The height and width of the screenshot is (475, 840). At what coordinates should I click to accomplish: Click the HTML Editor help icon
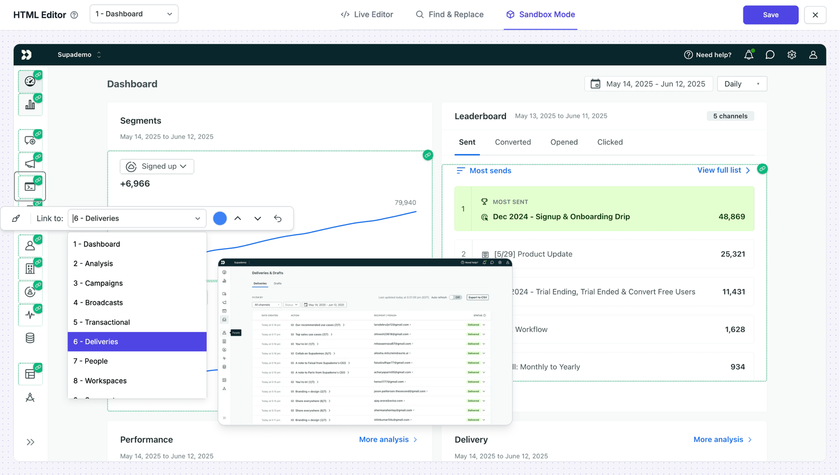pyautogui.click(x=74, y=15)
